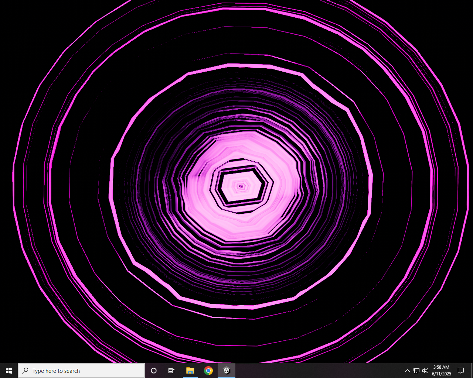Image resolution: width=473 pixels, height=378 pixels.
Task: Open Task View on the taskbar
Action: (171, 371)
